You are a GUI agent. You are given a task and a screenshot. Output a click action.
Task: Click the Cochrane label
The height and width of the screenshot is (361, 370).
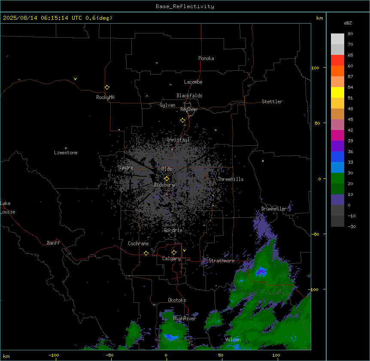tap(138, 244)
